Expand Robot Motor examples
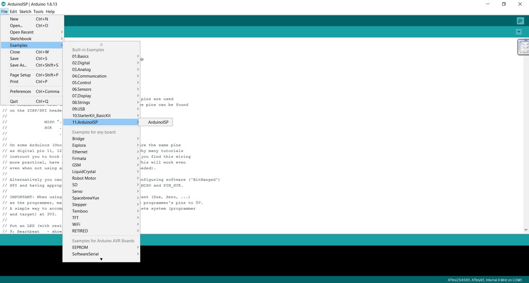 point(101,178)
